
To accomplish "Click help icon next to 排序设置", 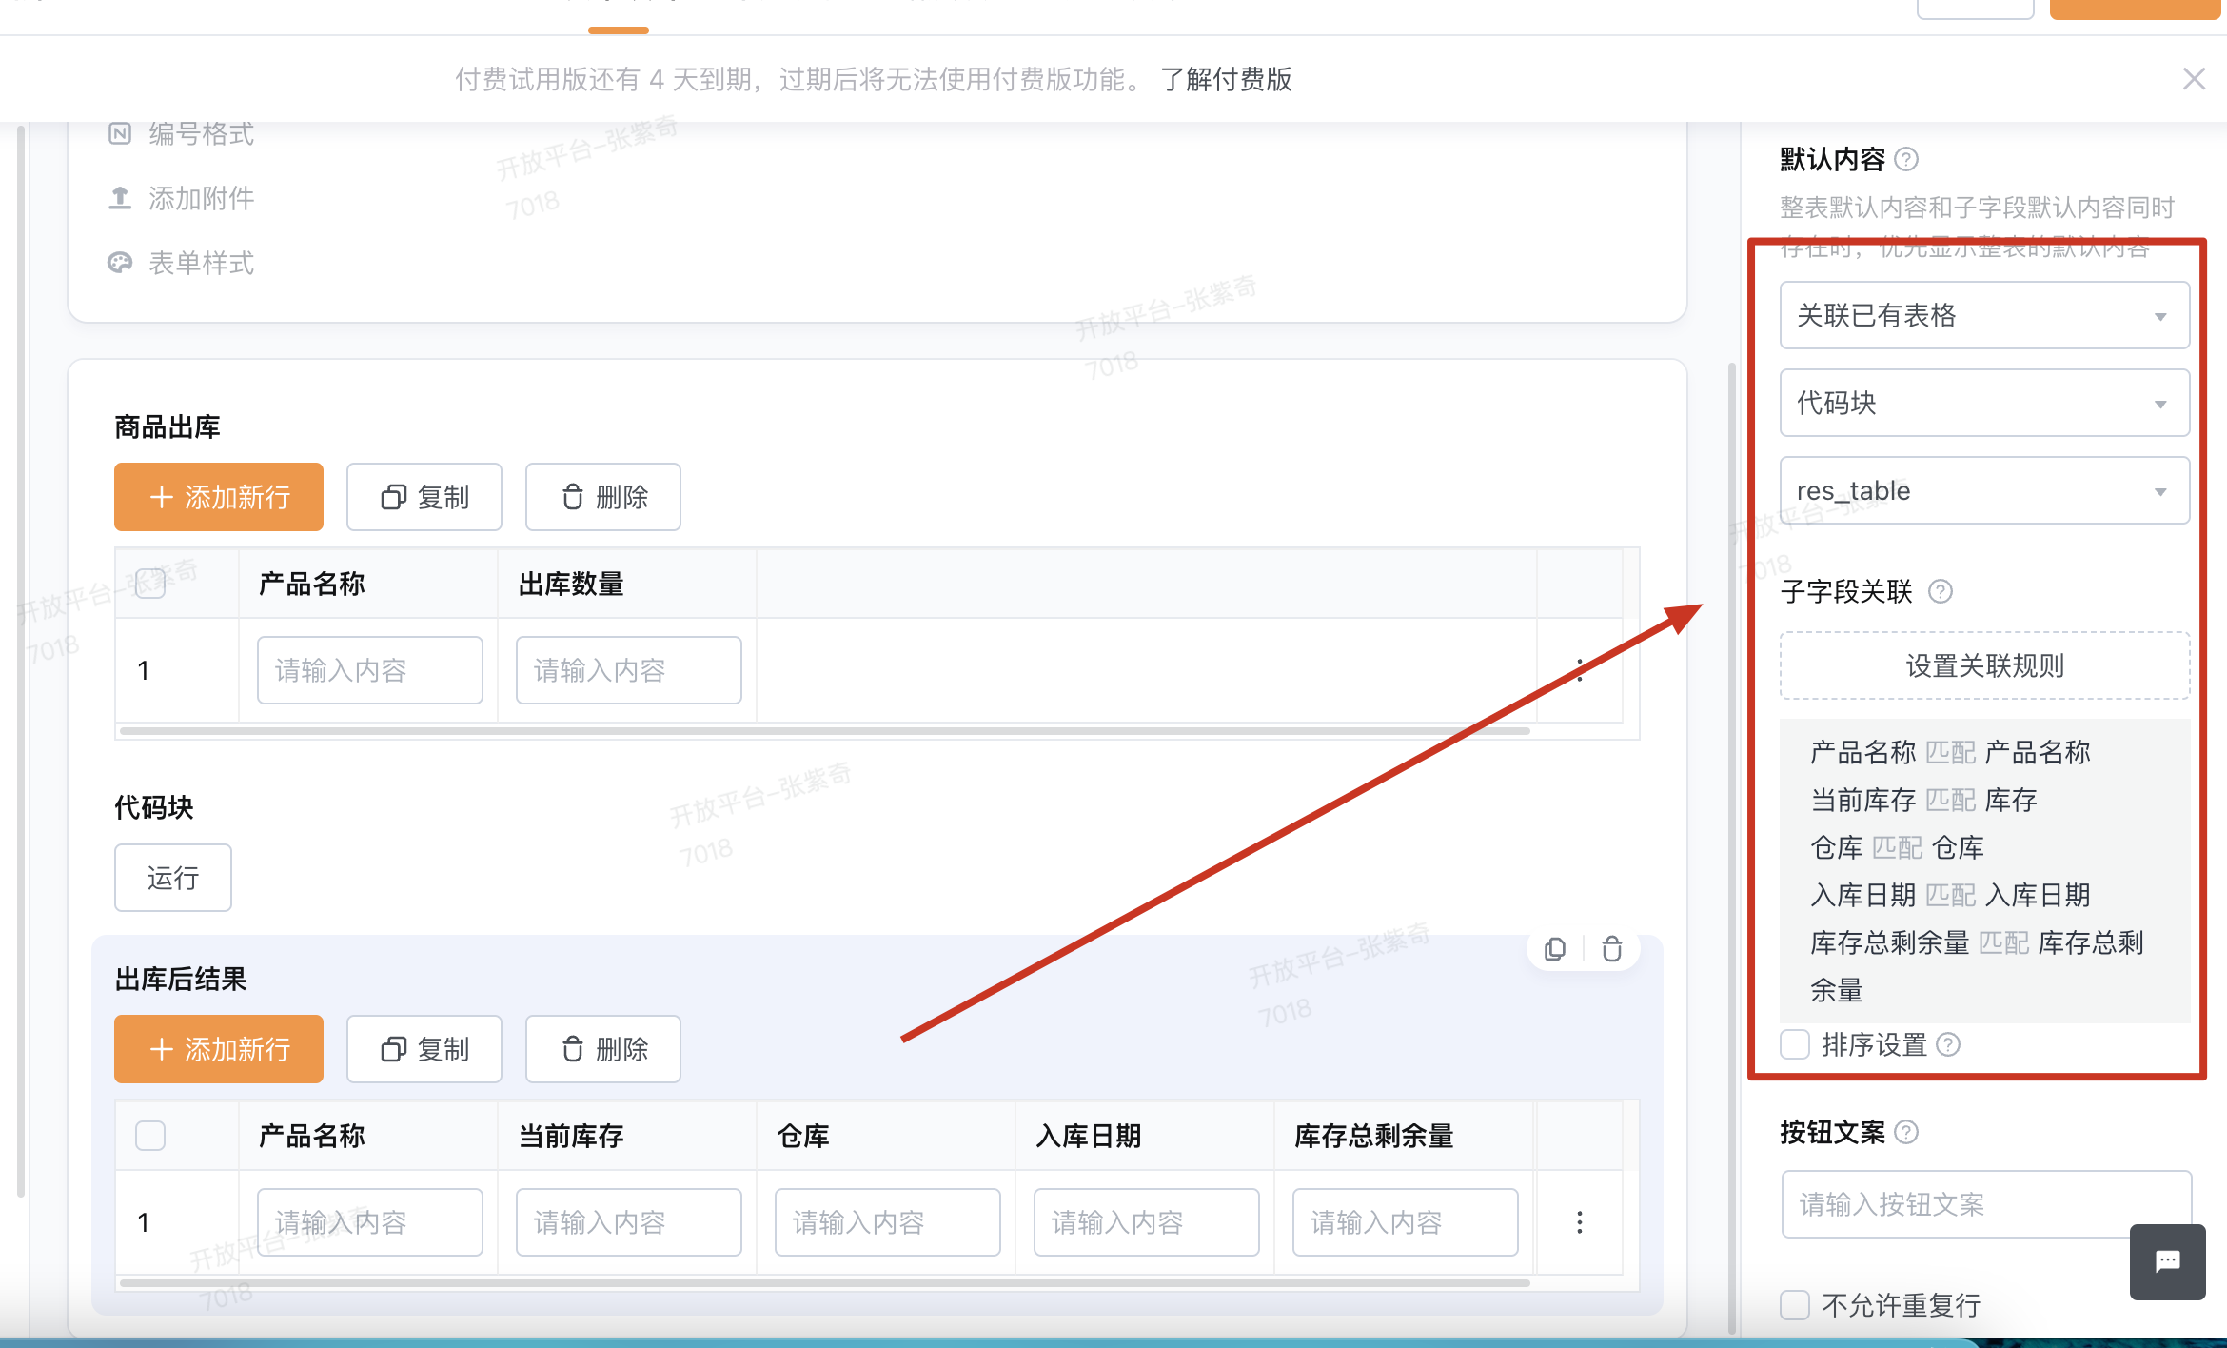I will tap(1948, 1045).
